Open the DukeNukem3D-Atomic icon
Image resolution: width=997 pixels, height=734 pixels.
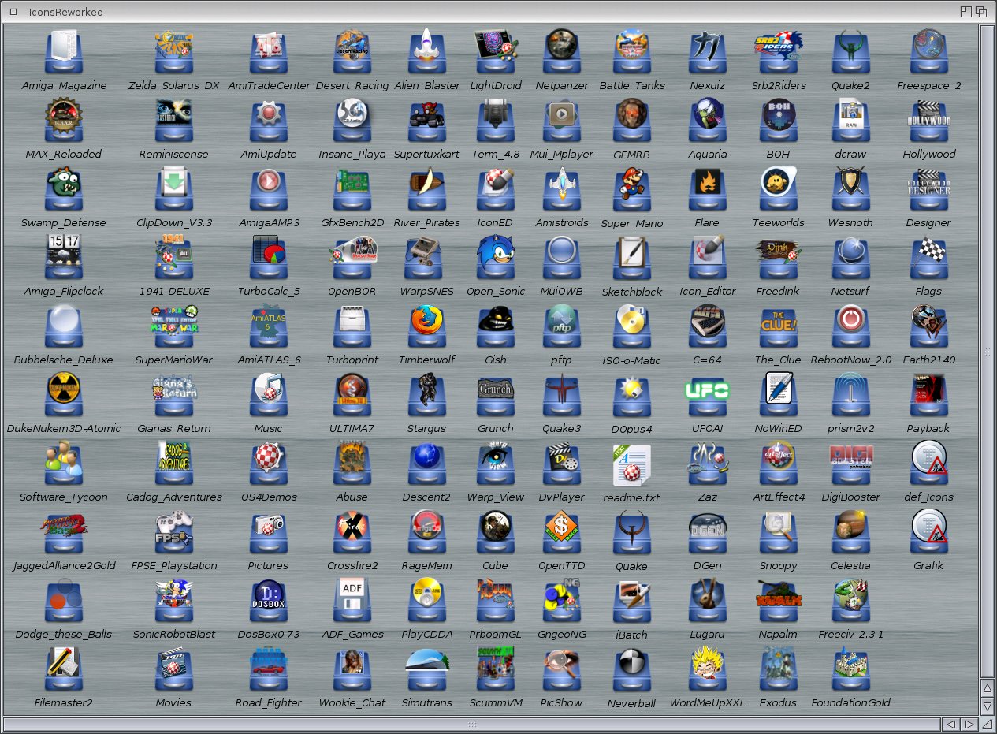click(x=64, y=396)
